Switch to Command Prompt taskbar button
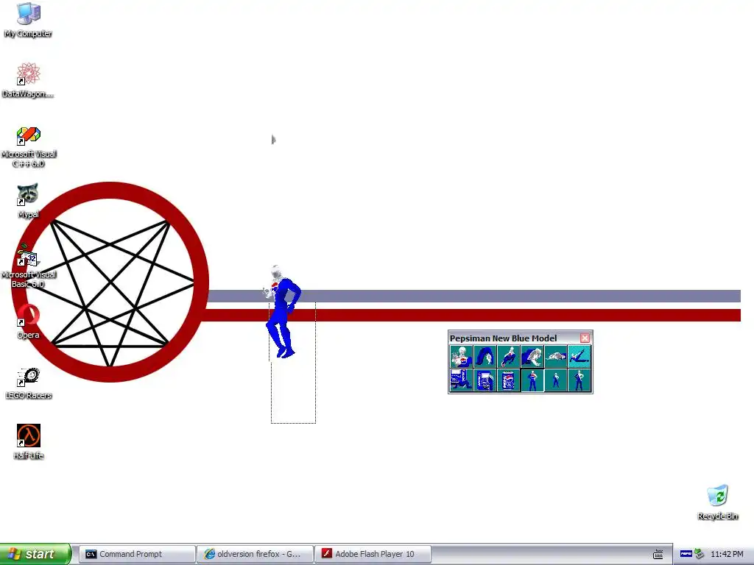The height and width of the screenshot is (565, 754). [x=137, y=554]
